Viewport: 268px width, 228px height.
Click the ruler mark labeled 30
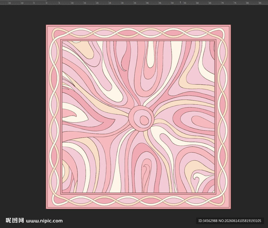click(122, 3)
